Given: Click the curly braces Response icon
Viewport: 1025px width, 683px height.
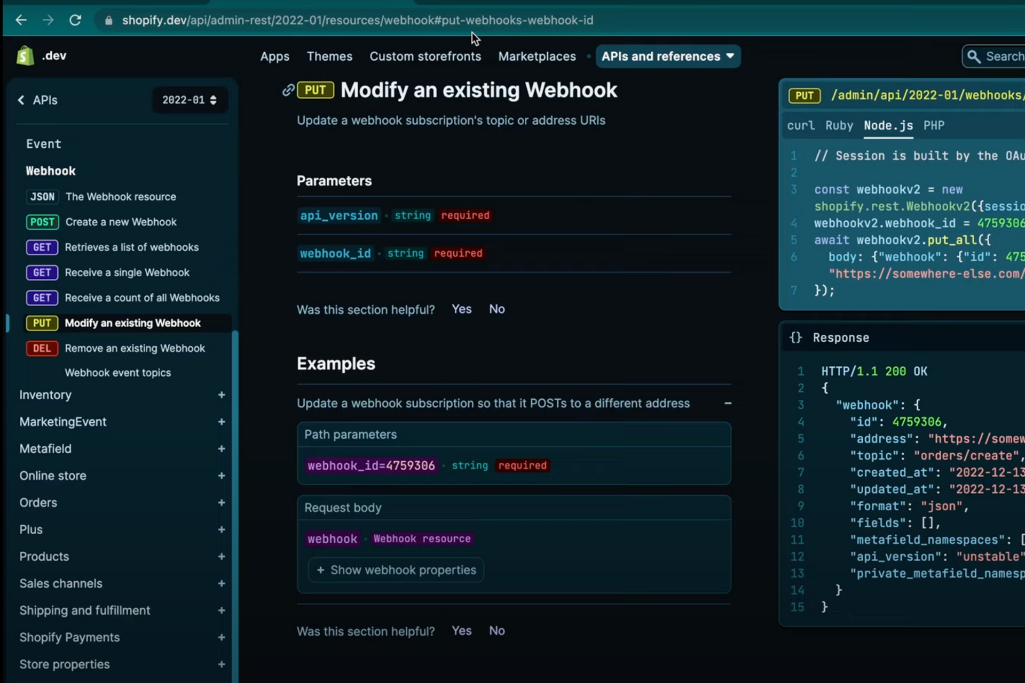Looking at the screenshot, I should [795, 338].
